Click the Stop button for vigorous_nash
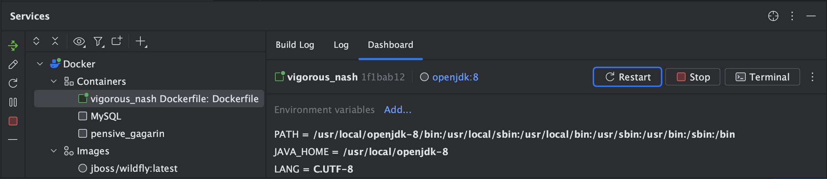 tap(692, 77)
